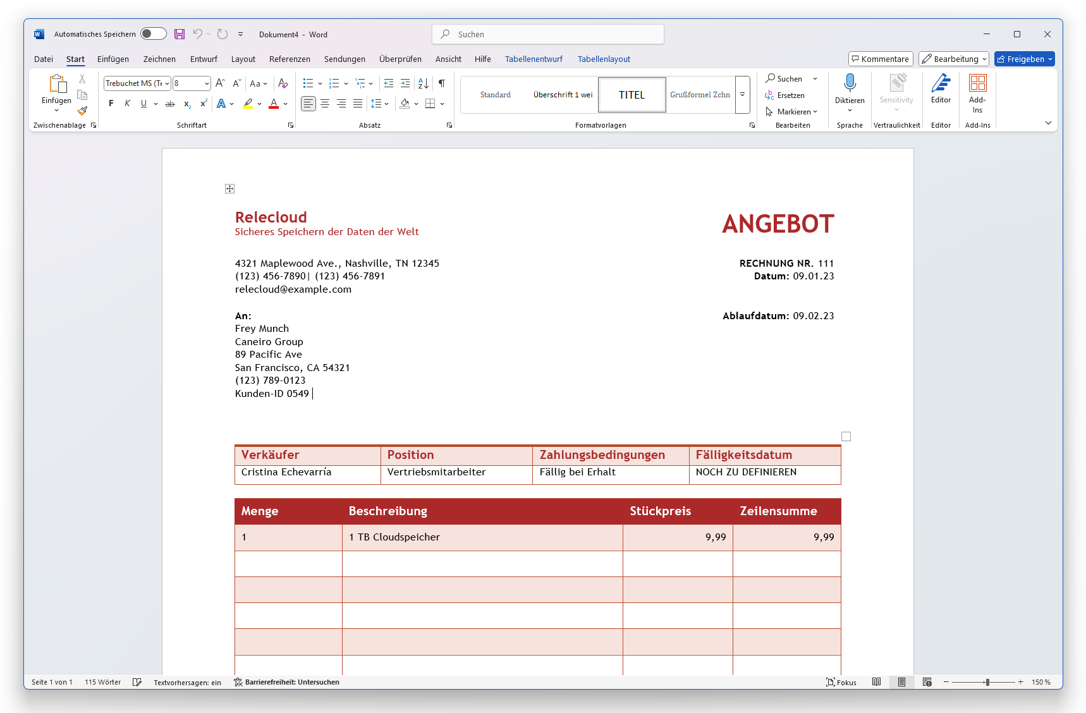The image size is (1086, 713).
Task: Open the font name dropdown
Action: pos(167,83)
